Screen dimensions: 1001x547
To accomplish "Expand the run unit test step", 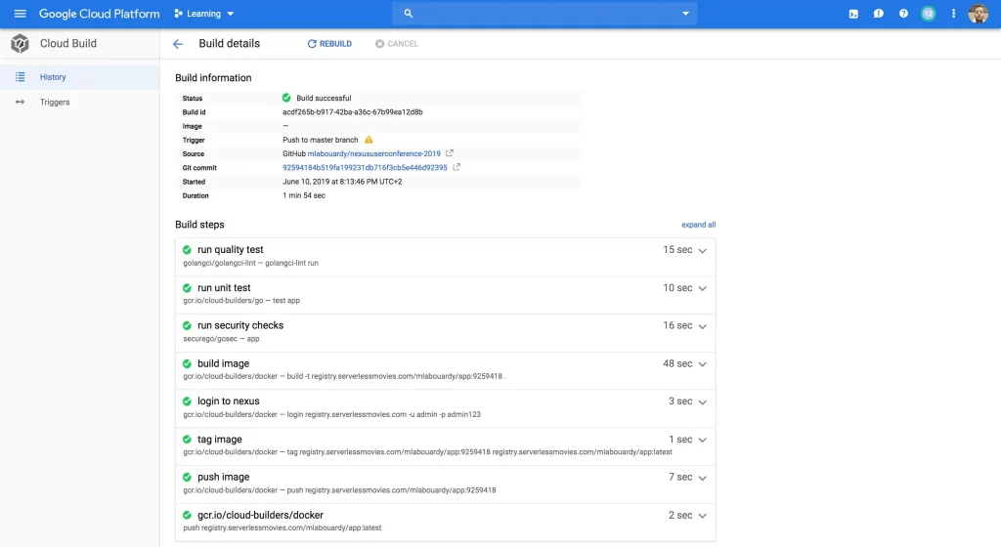I will (x=702, y=289).
